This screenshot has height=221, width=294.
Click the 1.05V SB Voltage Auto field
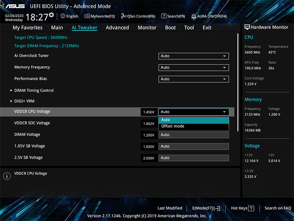(x=194, y=147)
